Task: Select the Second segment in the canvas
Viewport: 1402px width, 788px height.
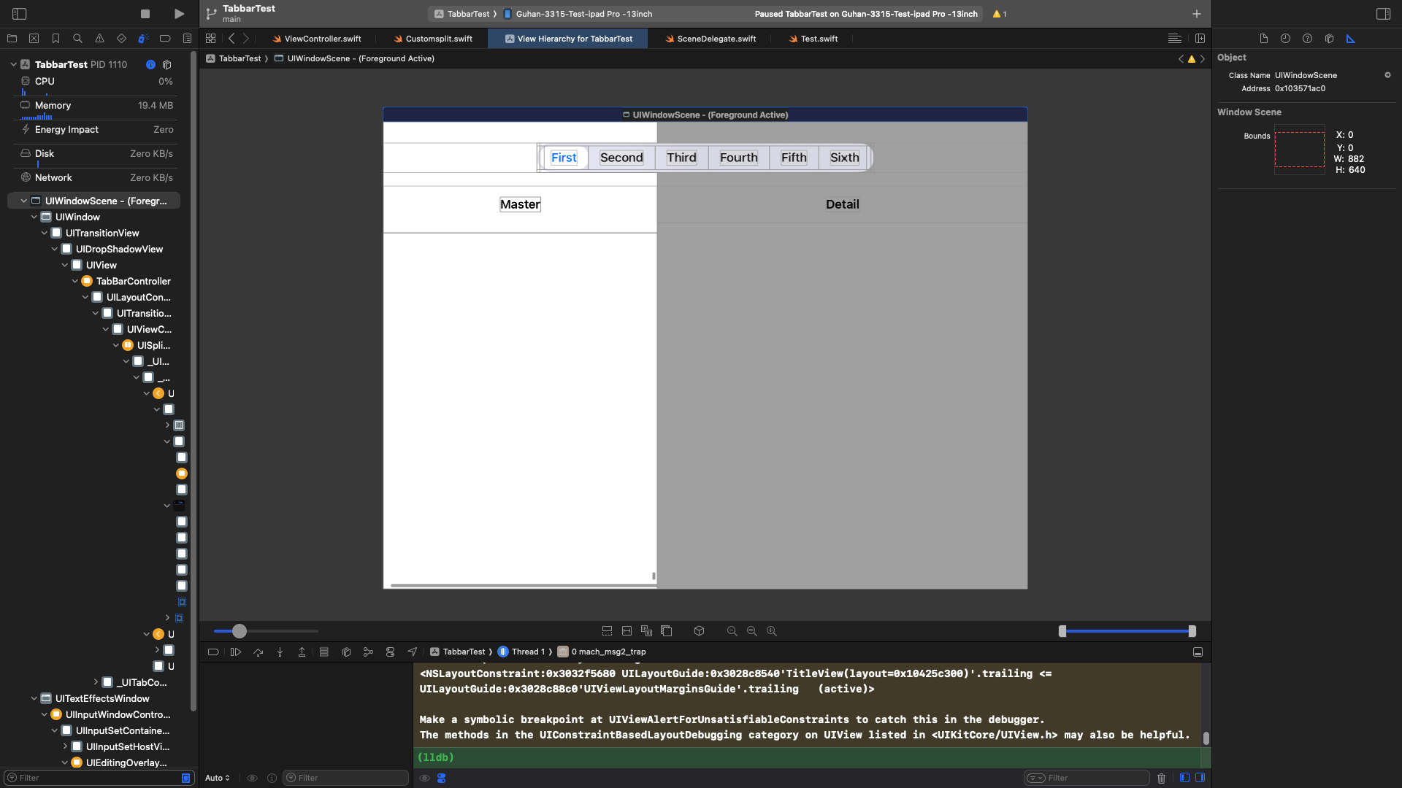Action: coord(621,158)
